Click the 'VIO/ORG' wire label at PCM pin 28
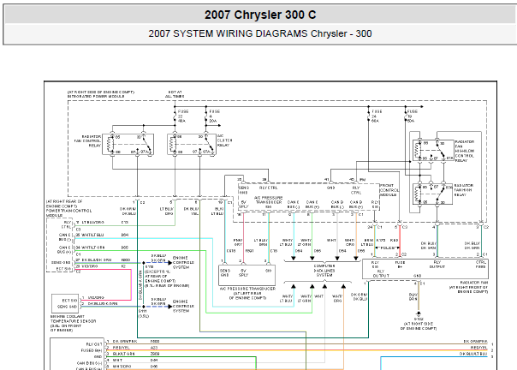The image size is (517, 370). 89,266
